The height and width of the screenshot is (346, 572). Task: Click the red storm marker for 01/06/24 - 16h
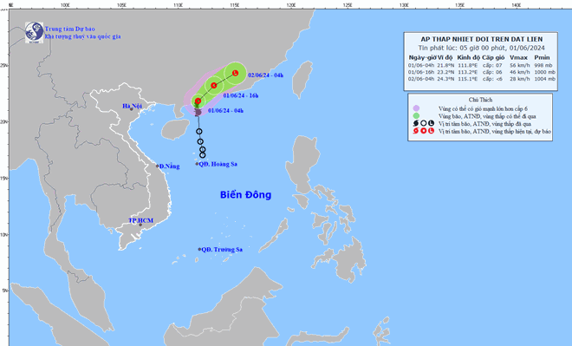214,86
